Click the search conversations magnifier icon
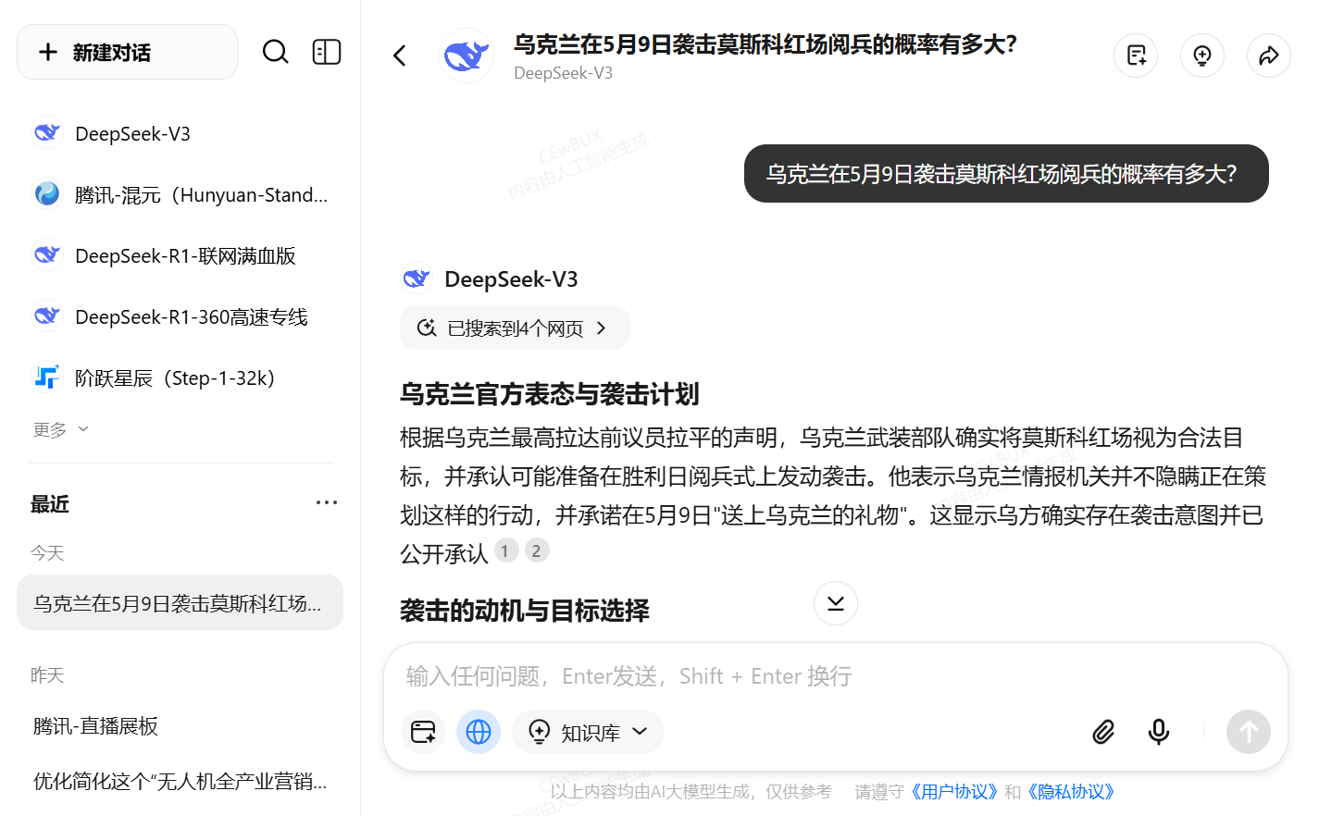The height and width of the screenshot is (816, 1319). (275, 52)
